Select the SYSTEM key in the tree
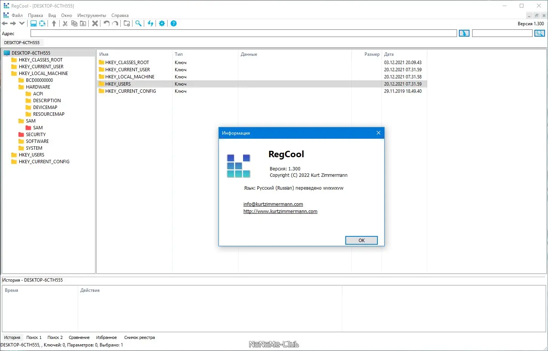 (34, 148)
